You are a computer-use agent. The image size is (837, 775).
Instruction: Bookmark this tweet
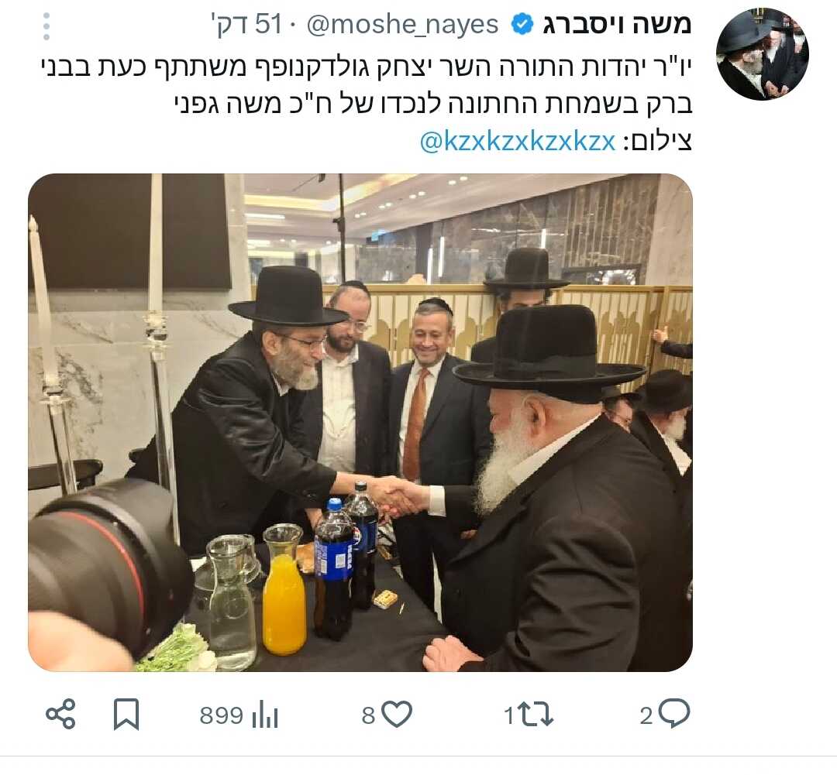[x=126, y=714]
